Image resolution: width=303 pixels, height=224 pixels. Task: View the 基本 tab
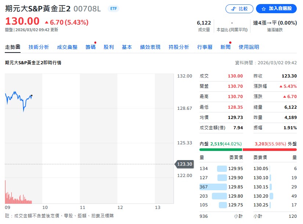tap(127, 47)
